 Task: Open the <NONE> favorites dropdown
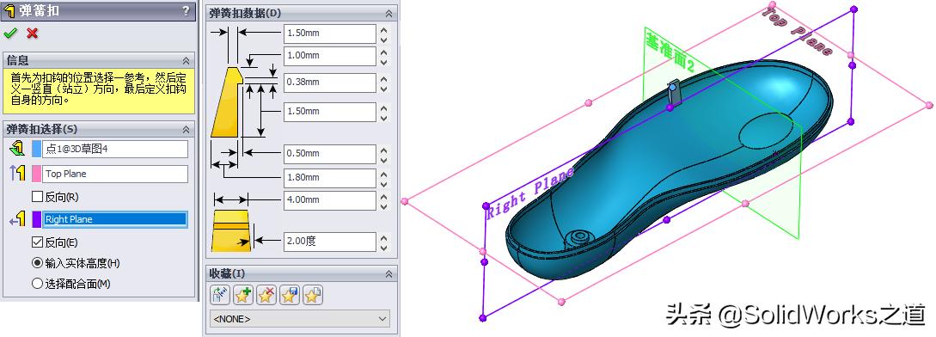pos(300,319)
